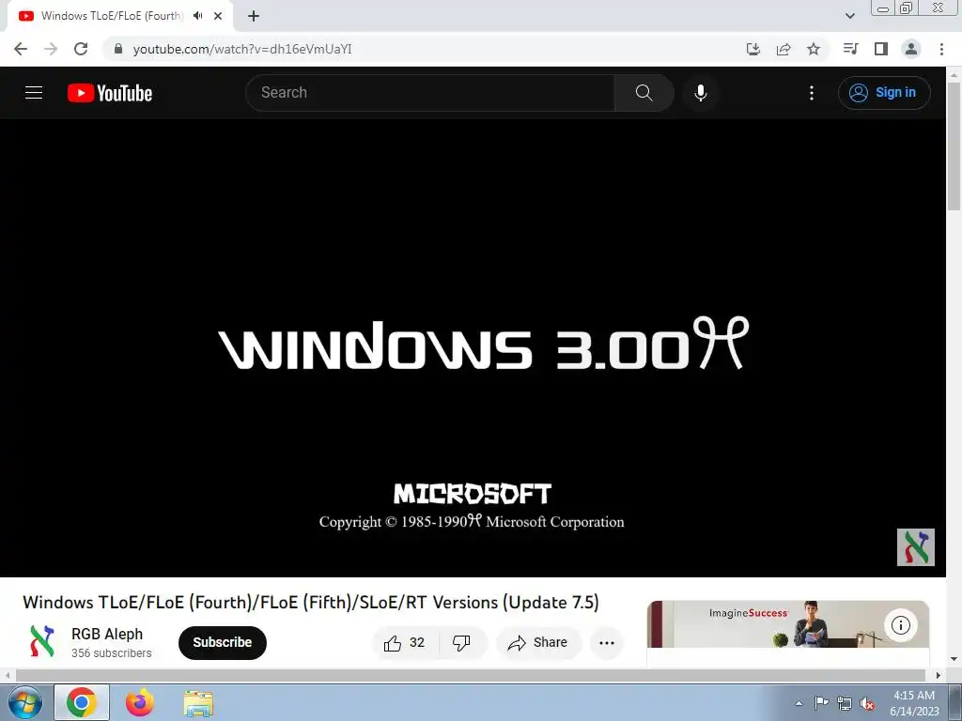Click the video title text
This screenshot has width=962, height=721.
[x=310, y=602]
